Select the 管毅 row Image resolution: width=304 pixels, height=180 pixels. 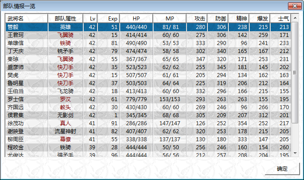[x=148, y=27]
